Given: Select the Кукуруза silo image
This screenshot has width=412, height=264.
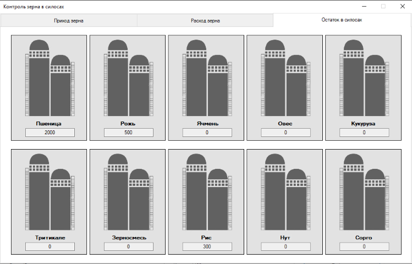Looking at the screenshot, I should pyautogui.click(x=364, y=78).
